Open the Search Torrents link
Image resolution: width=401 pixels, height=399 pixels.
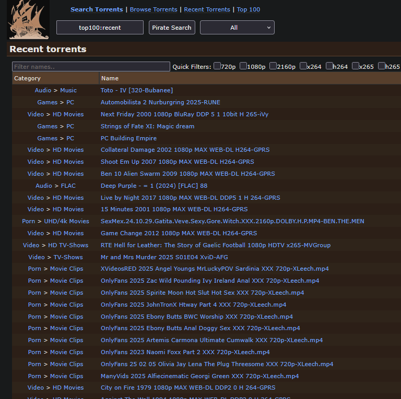click(97, 9)
